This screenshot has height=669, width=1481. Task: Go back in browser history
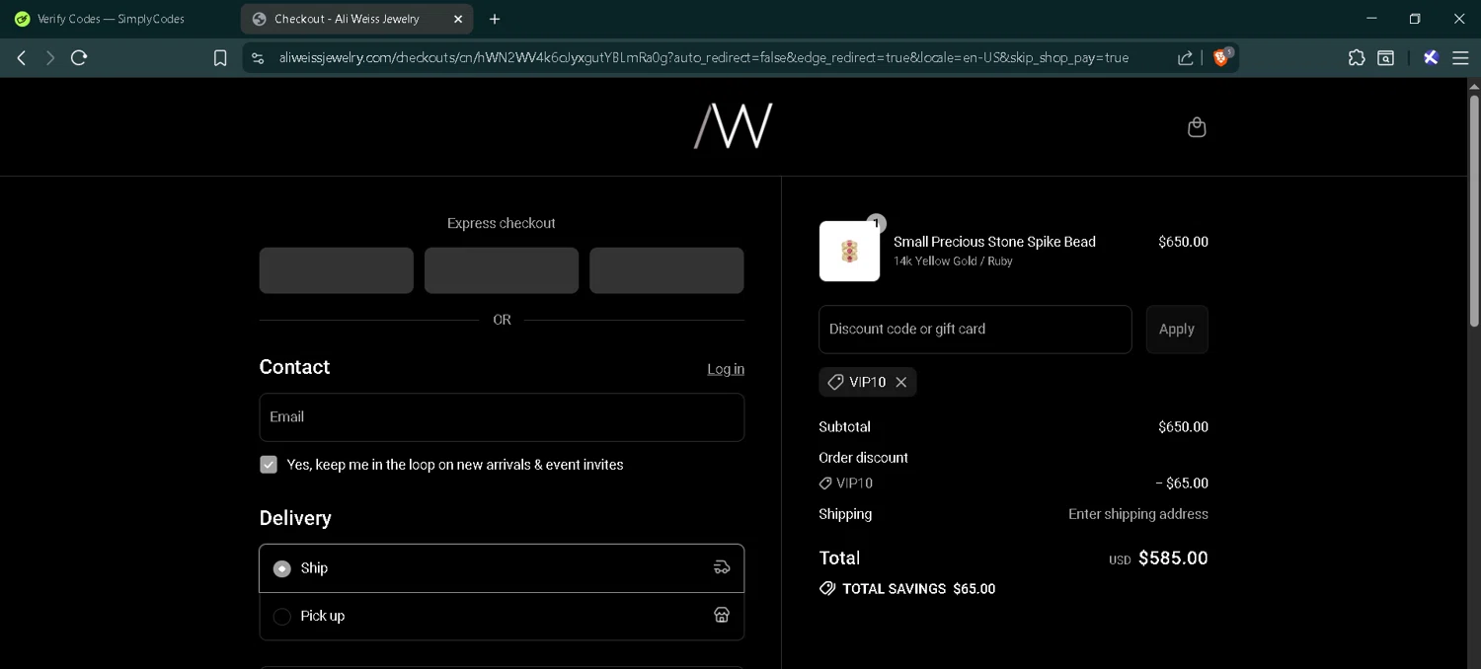click(21, 58)
